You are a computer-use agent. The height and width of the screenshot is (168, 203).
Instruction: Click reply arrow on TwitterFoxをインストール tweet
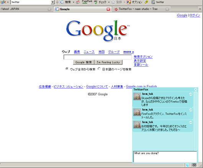click(191, 110)
